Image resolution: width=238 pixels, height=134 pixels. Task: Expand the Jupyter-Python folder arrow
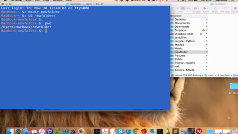click(x=207, y=41)
